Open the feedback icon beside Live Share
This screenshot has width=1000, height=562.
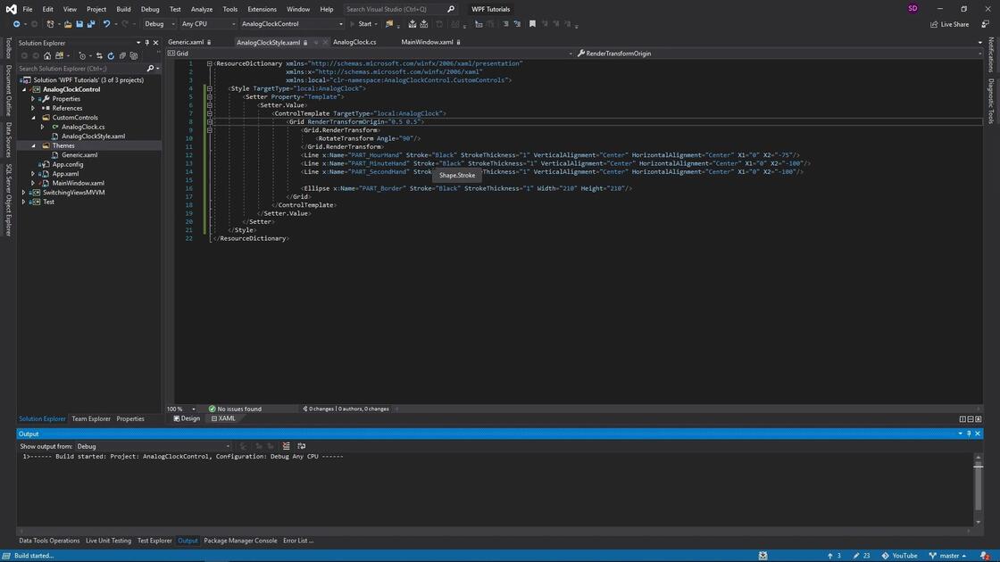pyautogui.click(x=986, y=24)
